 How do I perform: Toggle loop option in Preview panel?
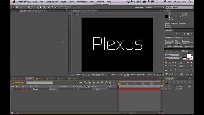[188, 34]
